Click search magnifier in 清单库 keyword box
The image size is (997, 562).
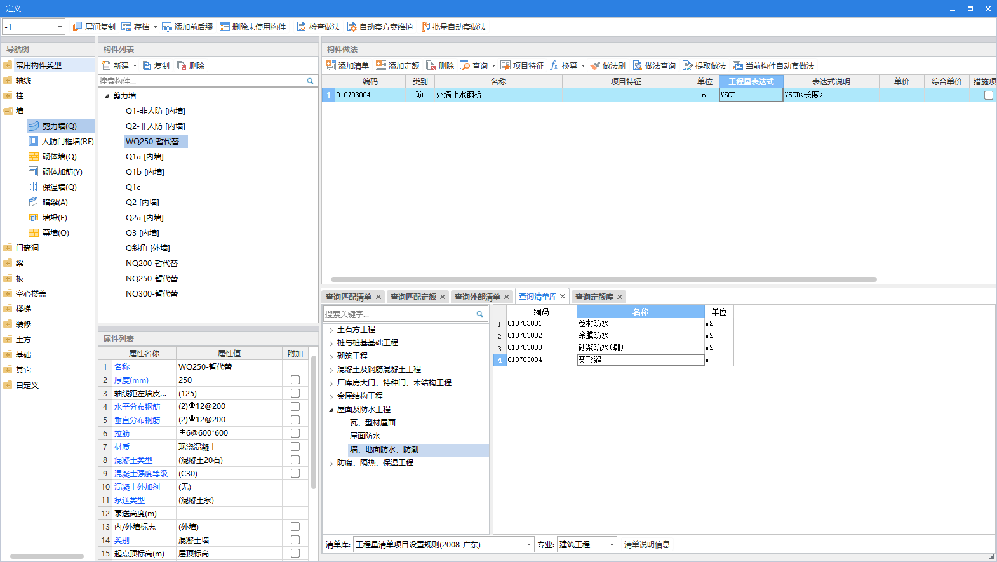pyautogui.click(x=480, y=314)
